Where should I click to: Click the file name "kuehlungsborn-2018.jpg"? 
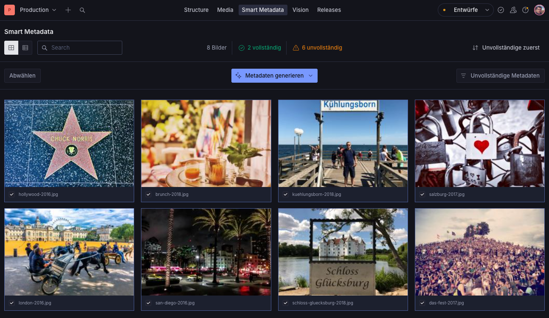[x=317, y=194]
